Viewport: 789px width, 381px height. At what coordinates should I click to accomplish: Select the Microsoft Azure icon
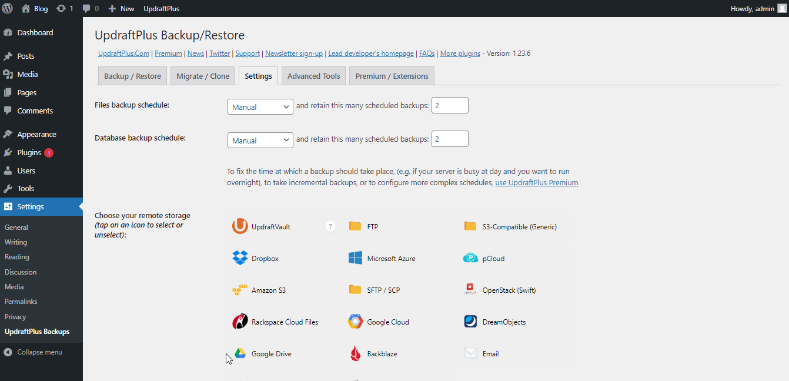pos(355,258)
